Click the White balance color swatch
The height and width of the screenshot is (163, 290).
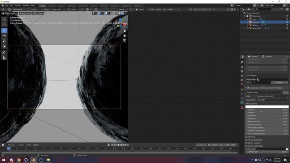[267, 107]
